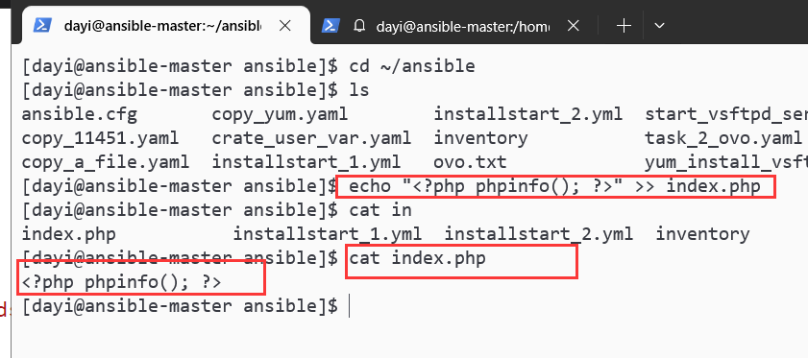Click the PowerShell icon on the second tab
The height and width of the screenshot is (358, 808).
[x=331, y=26]
